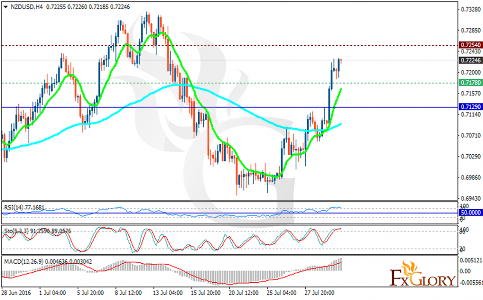Click the 25 Jul 04:00 time label
The width and height of the screenshot is (483, 300).
[x=282, y=292]
